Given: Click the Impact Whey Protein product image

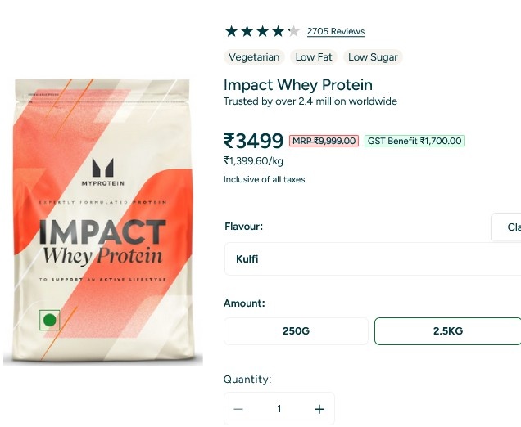Looking at the screenshot, I should pos(102,221).
